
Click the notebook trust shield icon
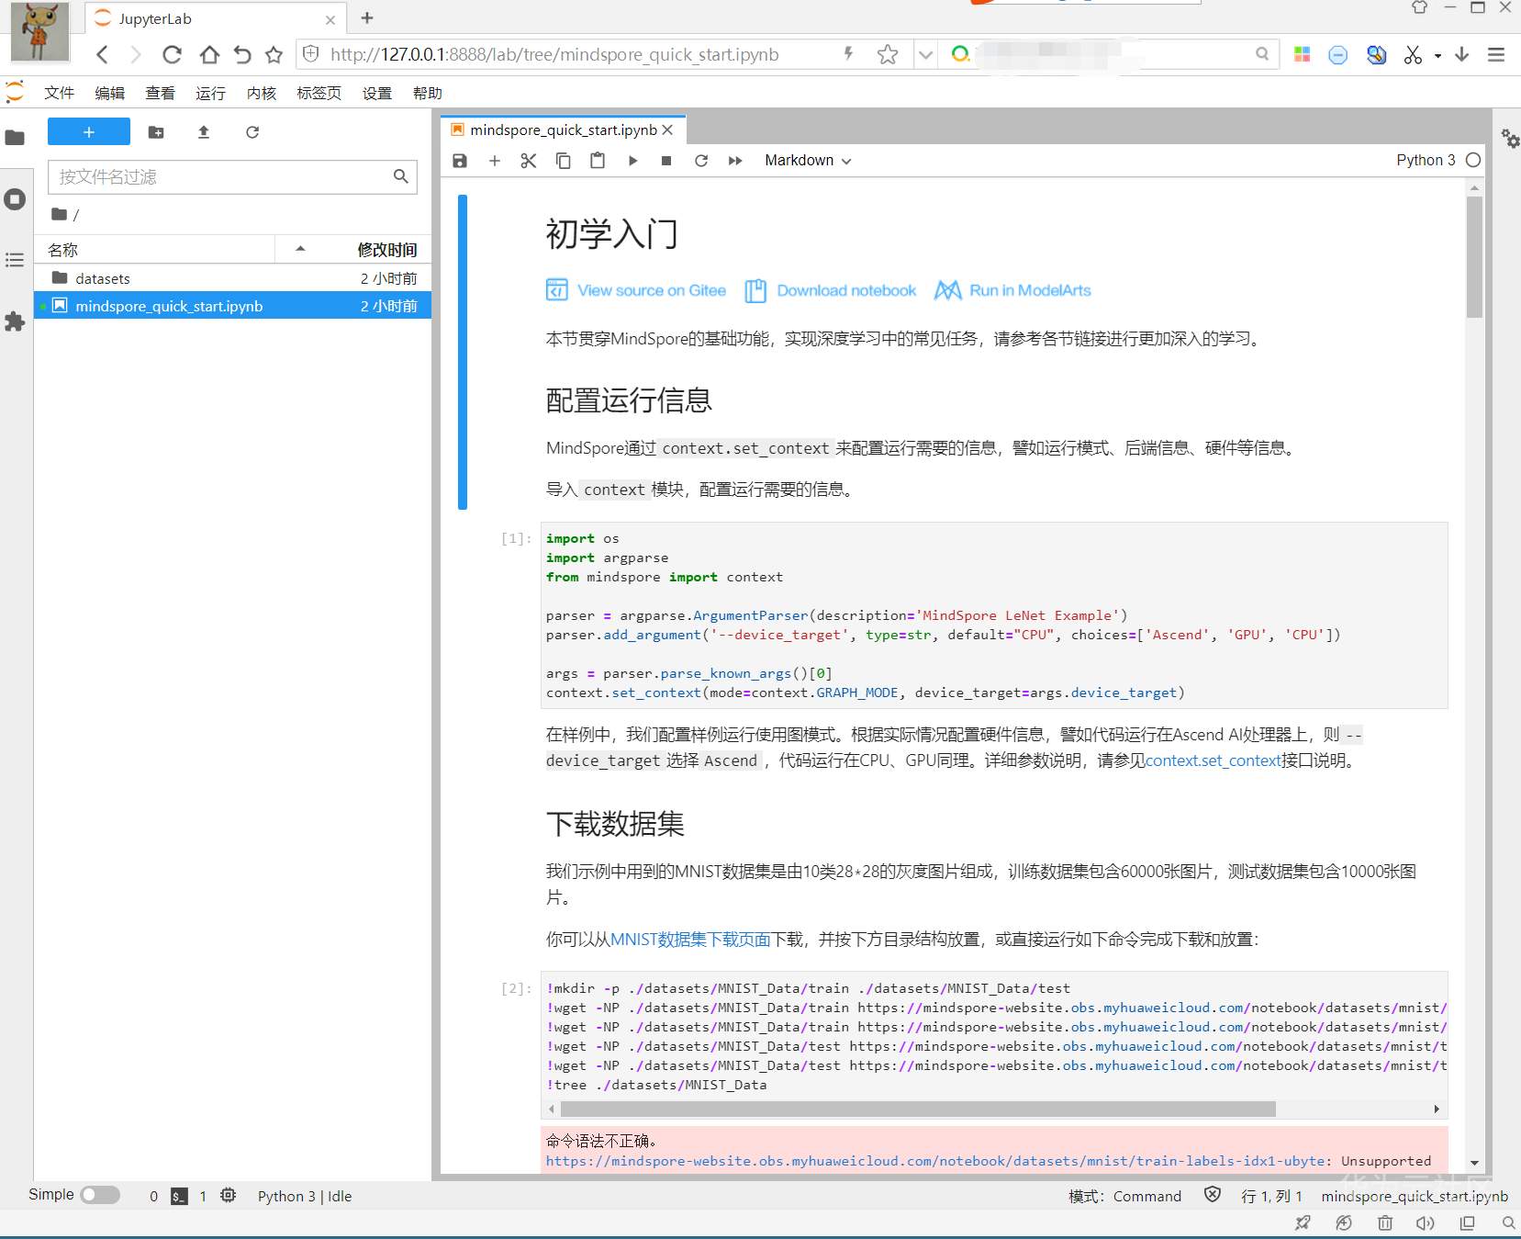point(1213,1195)
